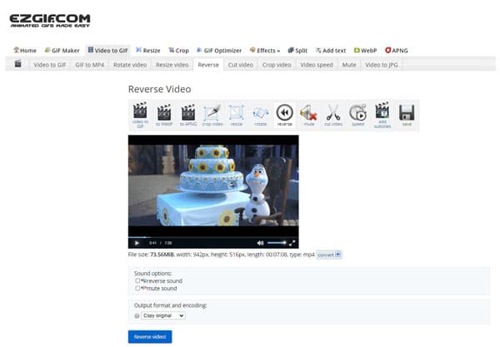Click the Reverse video! button
This screenshot has width=500, height=347.
(x=150, y=336)
